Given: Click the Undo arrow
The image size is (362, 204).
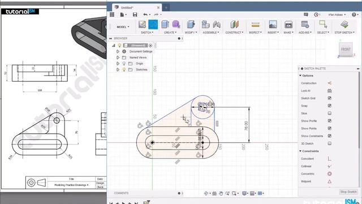Looking at the screenshot, I should [x=146, y=15].
